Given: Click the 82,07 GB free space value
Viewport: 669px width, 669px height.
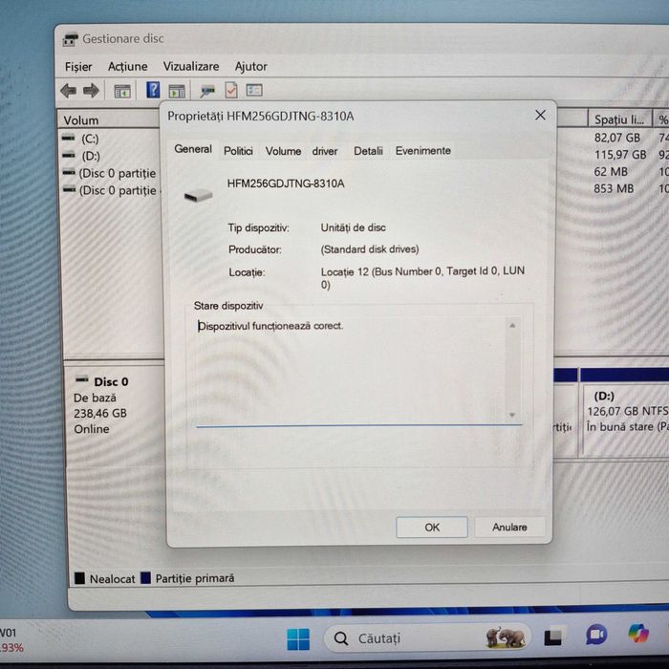Looking at the screenshot, I should (x=617, y=138).
